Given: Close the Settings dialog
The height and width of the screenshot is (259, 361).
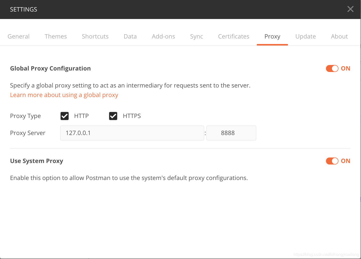Looking at the screenshot, I should [350, 9].
